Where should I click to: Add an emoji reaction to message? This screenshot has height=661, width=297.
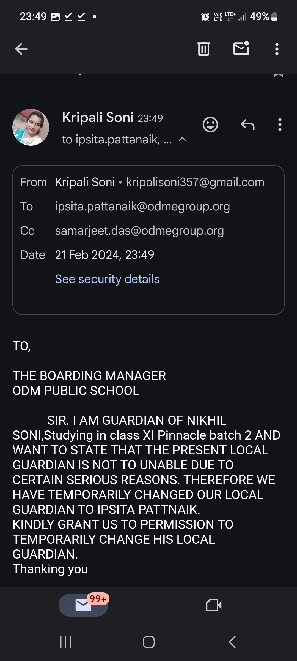[210, 124]
